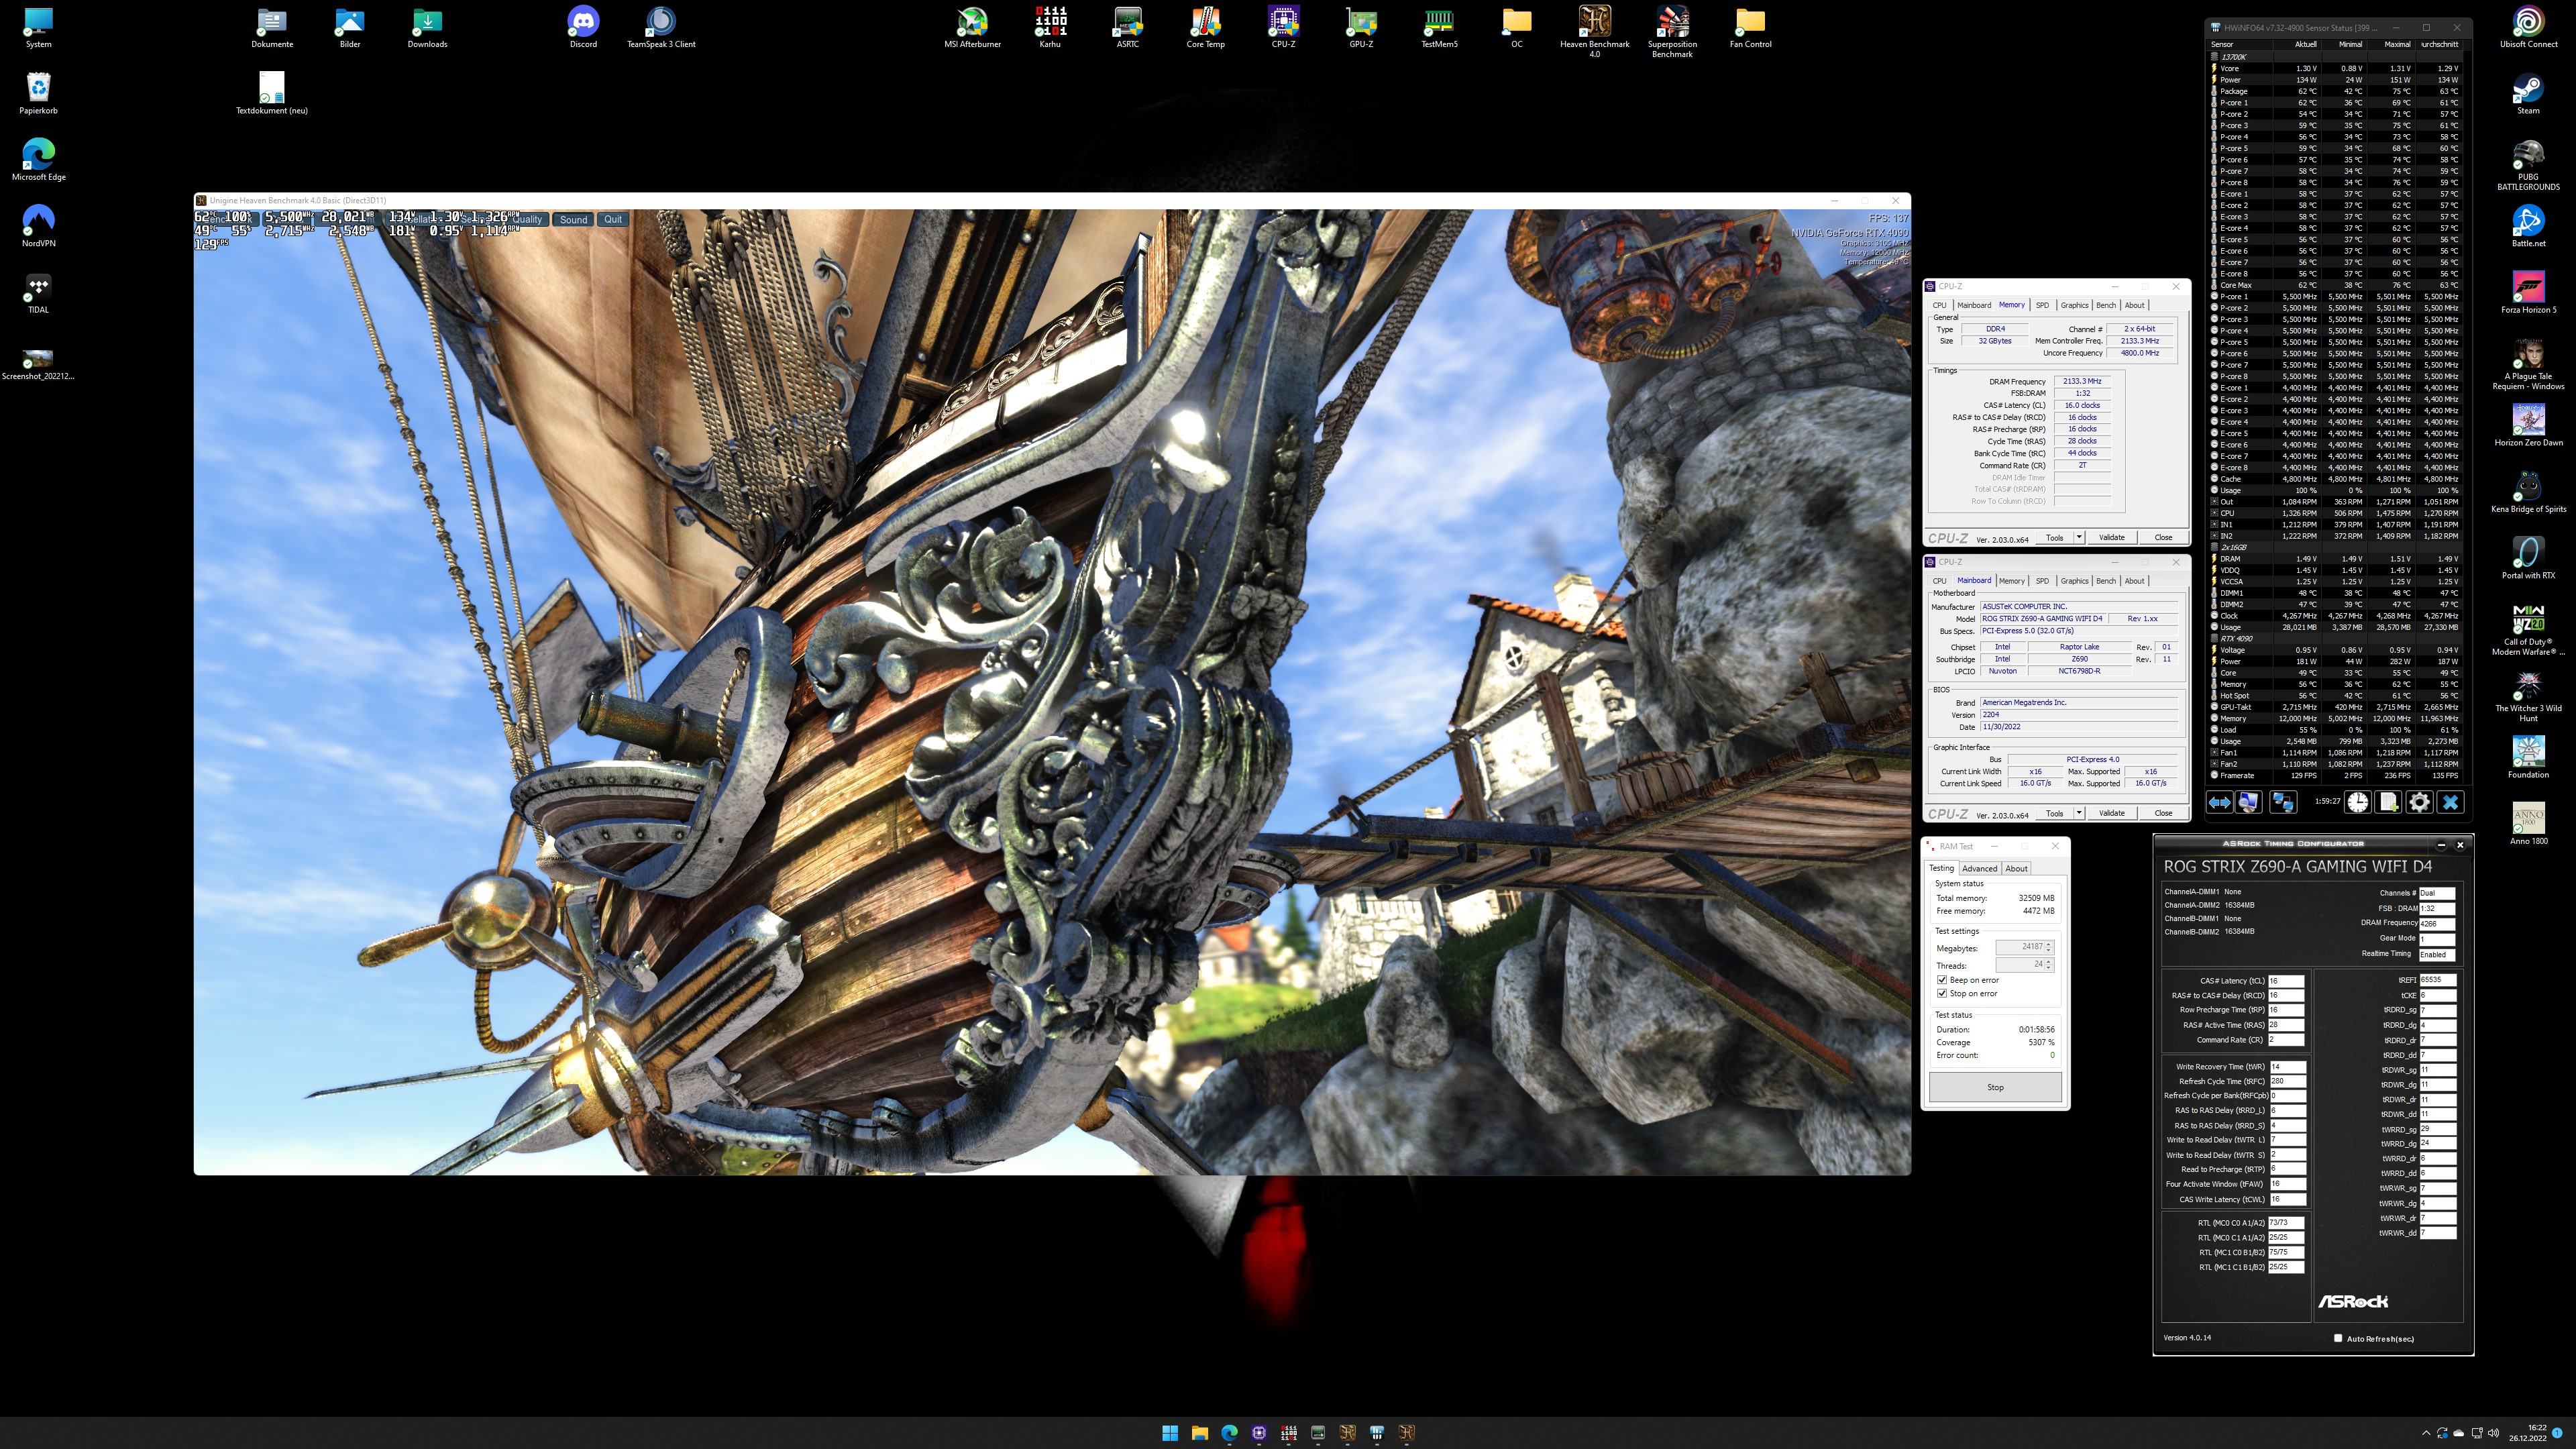Open Portal with RTX shortcut
This screenshot has width=2576, height=1449.
(2528, 558)
